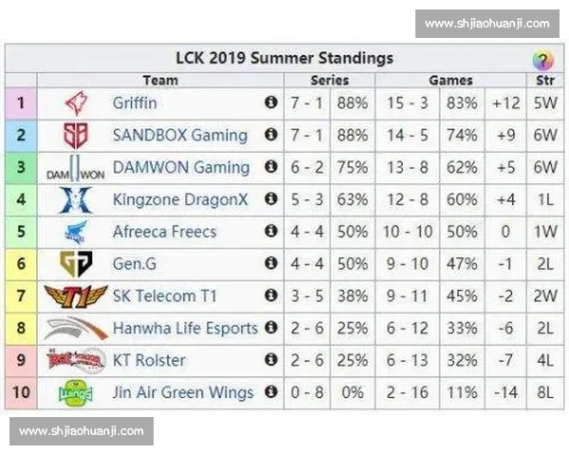Expand info icon for Hanwha Life Esports
The height and width of the screenshot is (455, 569).
(271, 328)
